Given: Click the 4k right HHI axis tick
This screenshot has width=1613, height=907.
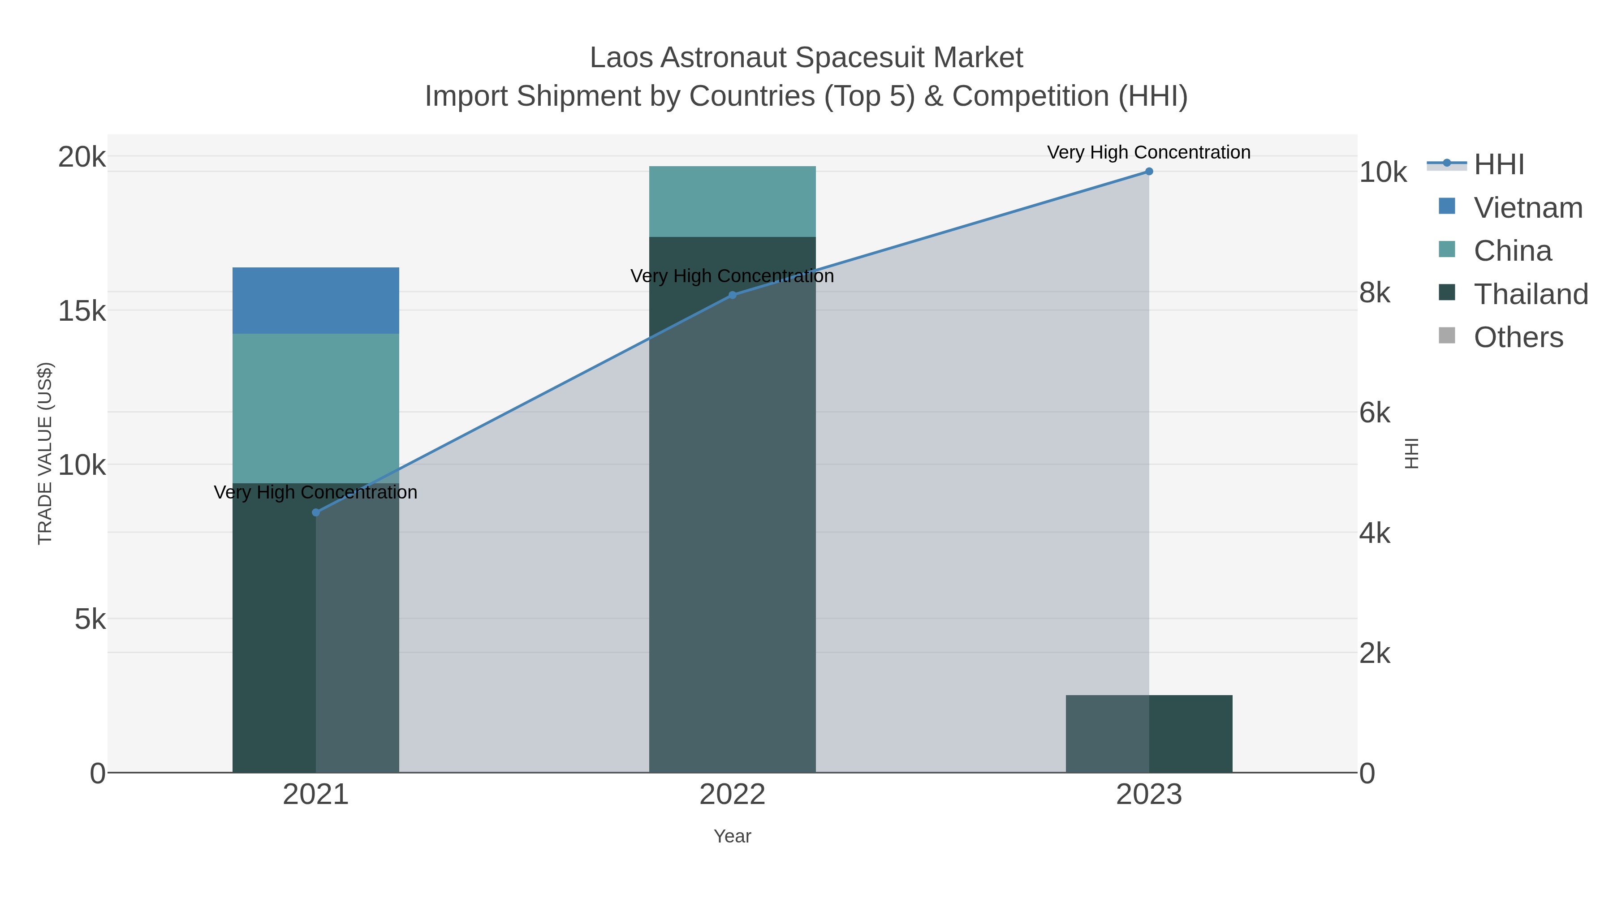Looking at the screenshot, I should (1375, 533).
